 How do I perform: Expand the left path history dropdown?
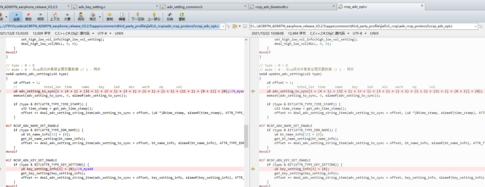pyautogui.click(x=223, y=26)
